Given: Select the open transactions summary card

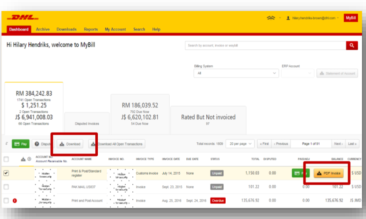Looking at the screenshot, I should (34, 108).
